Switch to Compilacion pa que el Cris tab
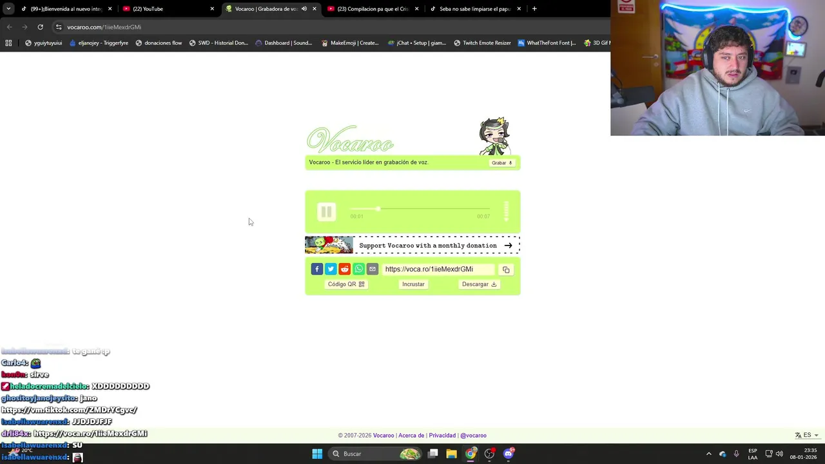825x464 pixels. (x=374, y=9)
